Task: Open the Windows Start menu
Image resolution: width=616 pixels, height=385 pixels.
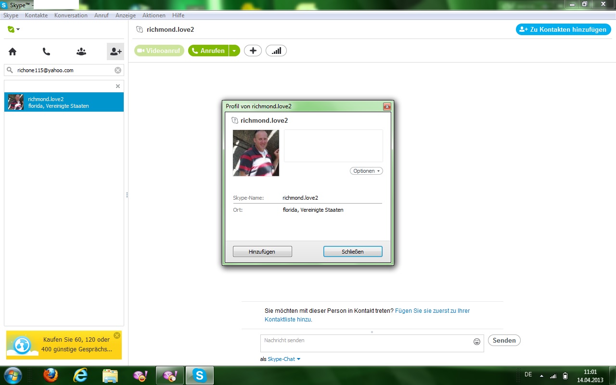Action: [13, 375]
